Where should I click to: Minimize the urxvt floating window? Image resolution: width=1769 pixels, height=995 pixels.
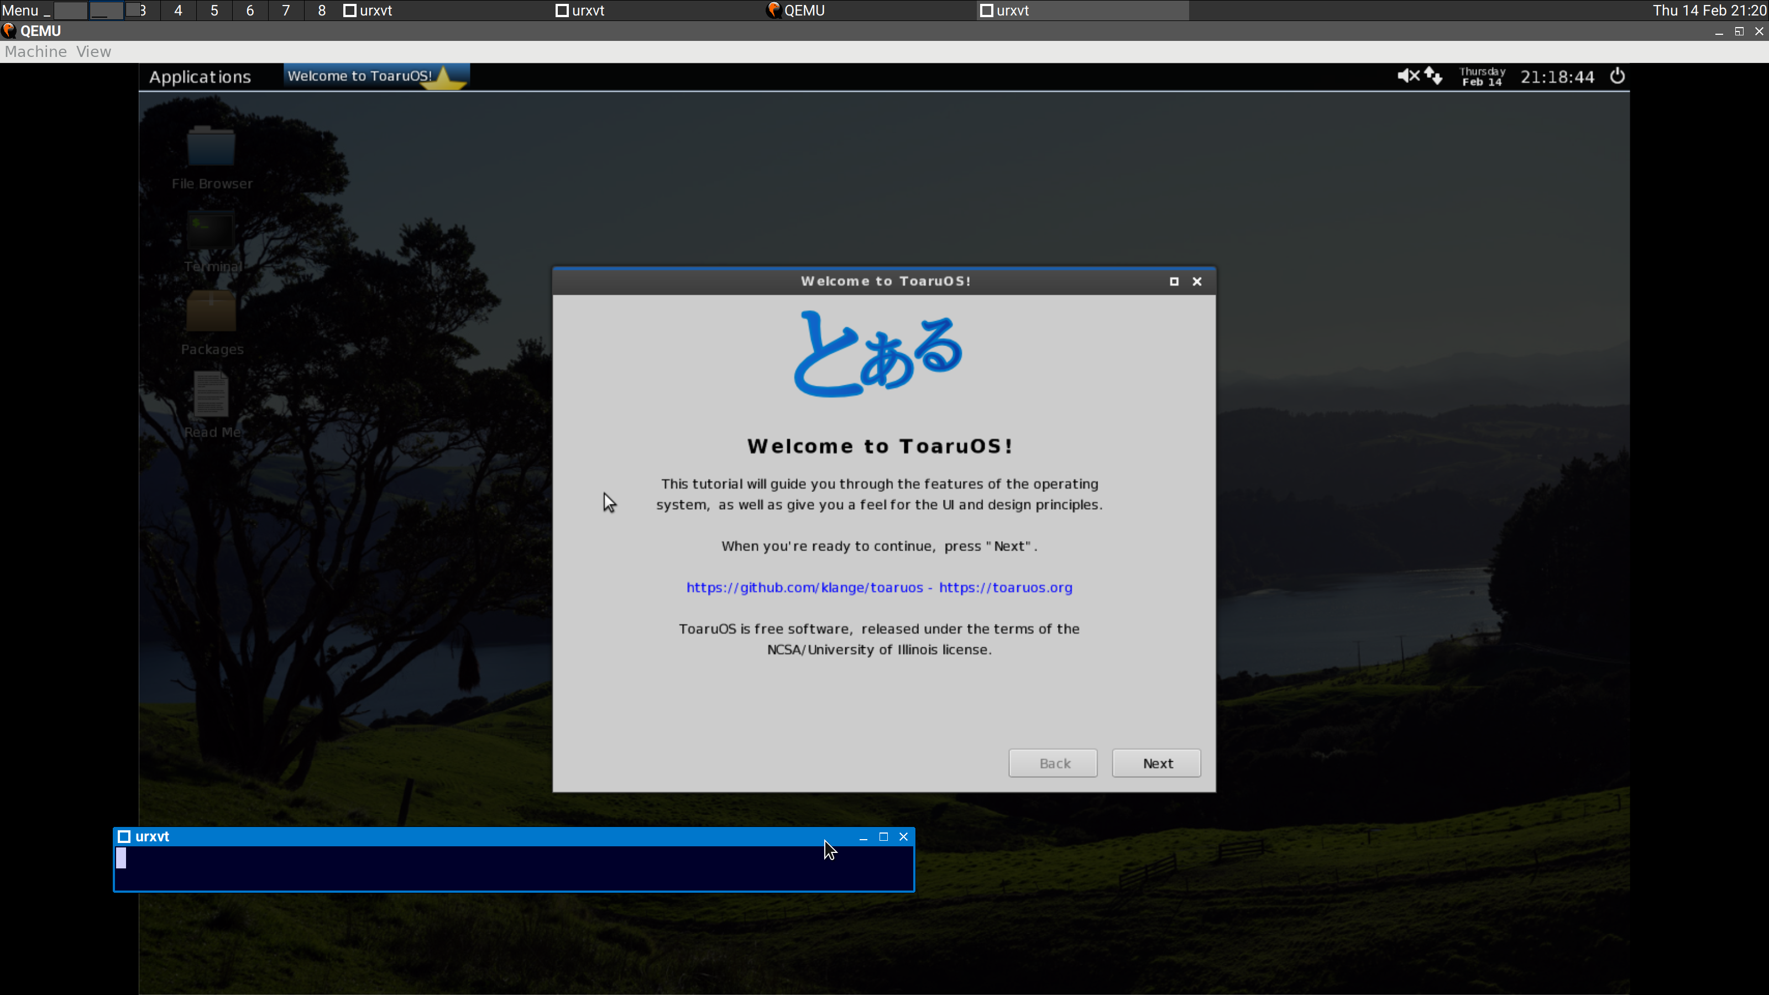pyautogui.click(x=863, y=836)
